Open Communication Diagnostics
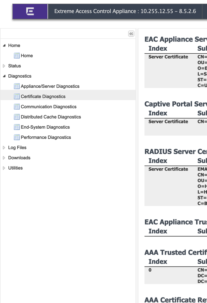This screenshot has height=303, width=207. point(49,107)
